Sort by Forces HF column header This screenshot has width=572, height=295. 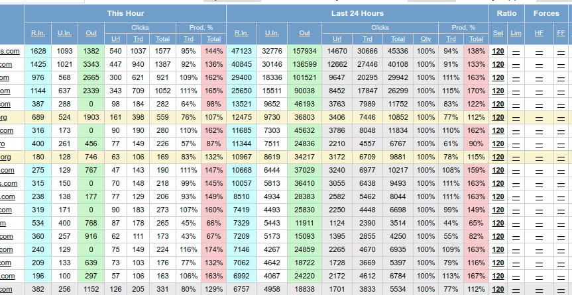point(539,33)
